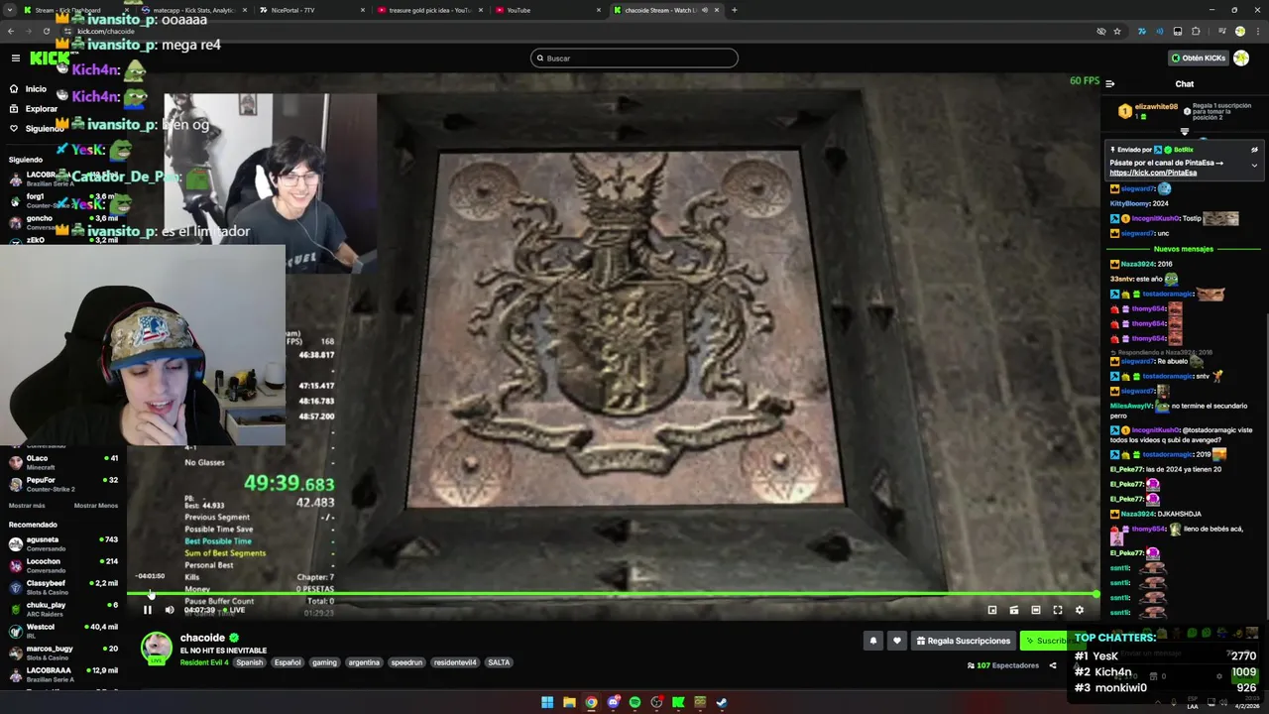Click Mostrar Menos in followed list
This screenshot has height=714, width=1269.
96,506
